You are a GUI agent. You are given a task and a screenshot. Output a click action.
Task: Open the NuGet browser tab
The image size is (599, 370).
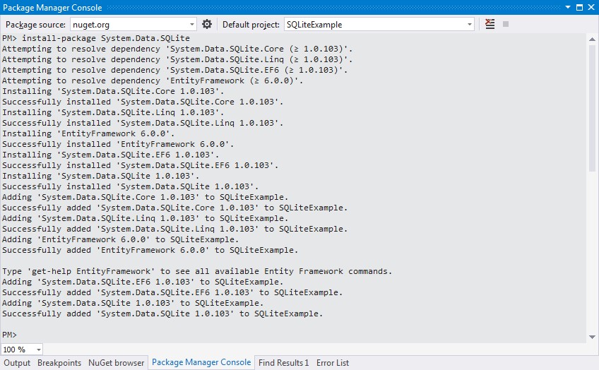[116, 363]
